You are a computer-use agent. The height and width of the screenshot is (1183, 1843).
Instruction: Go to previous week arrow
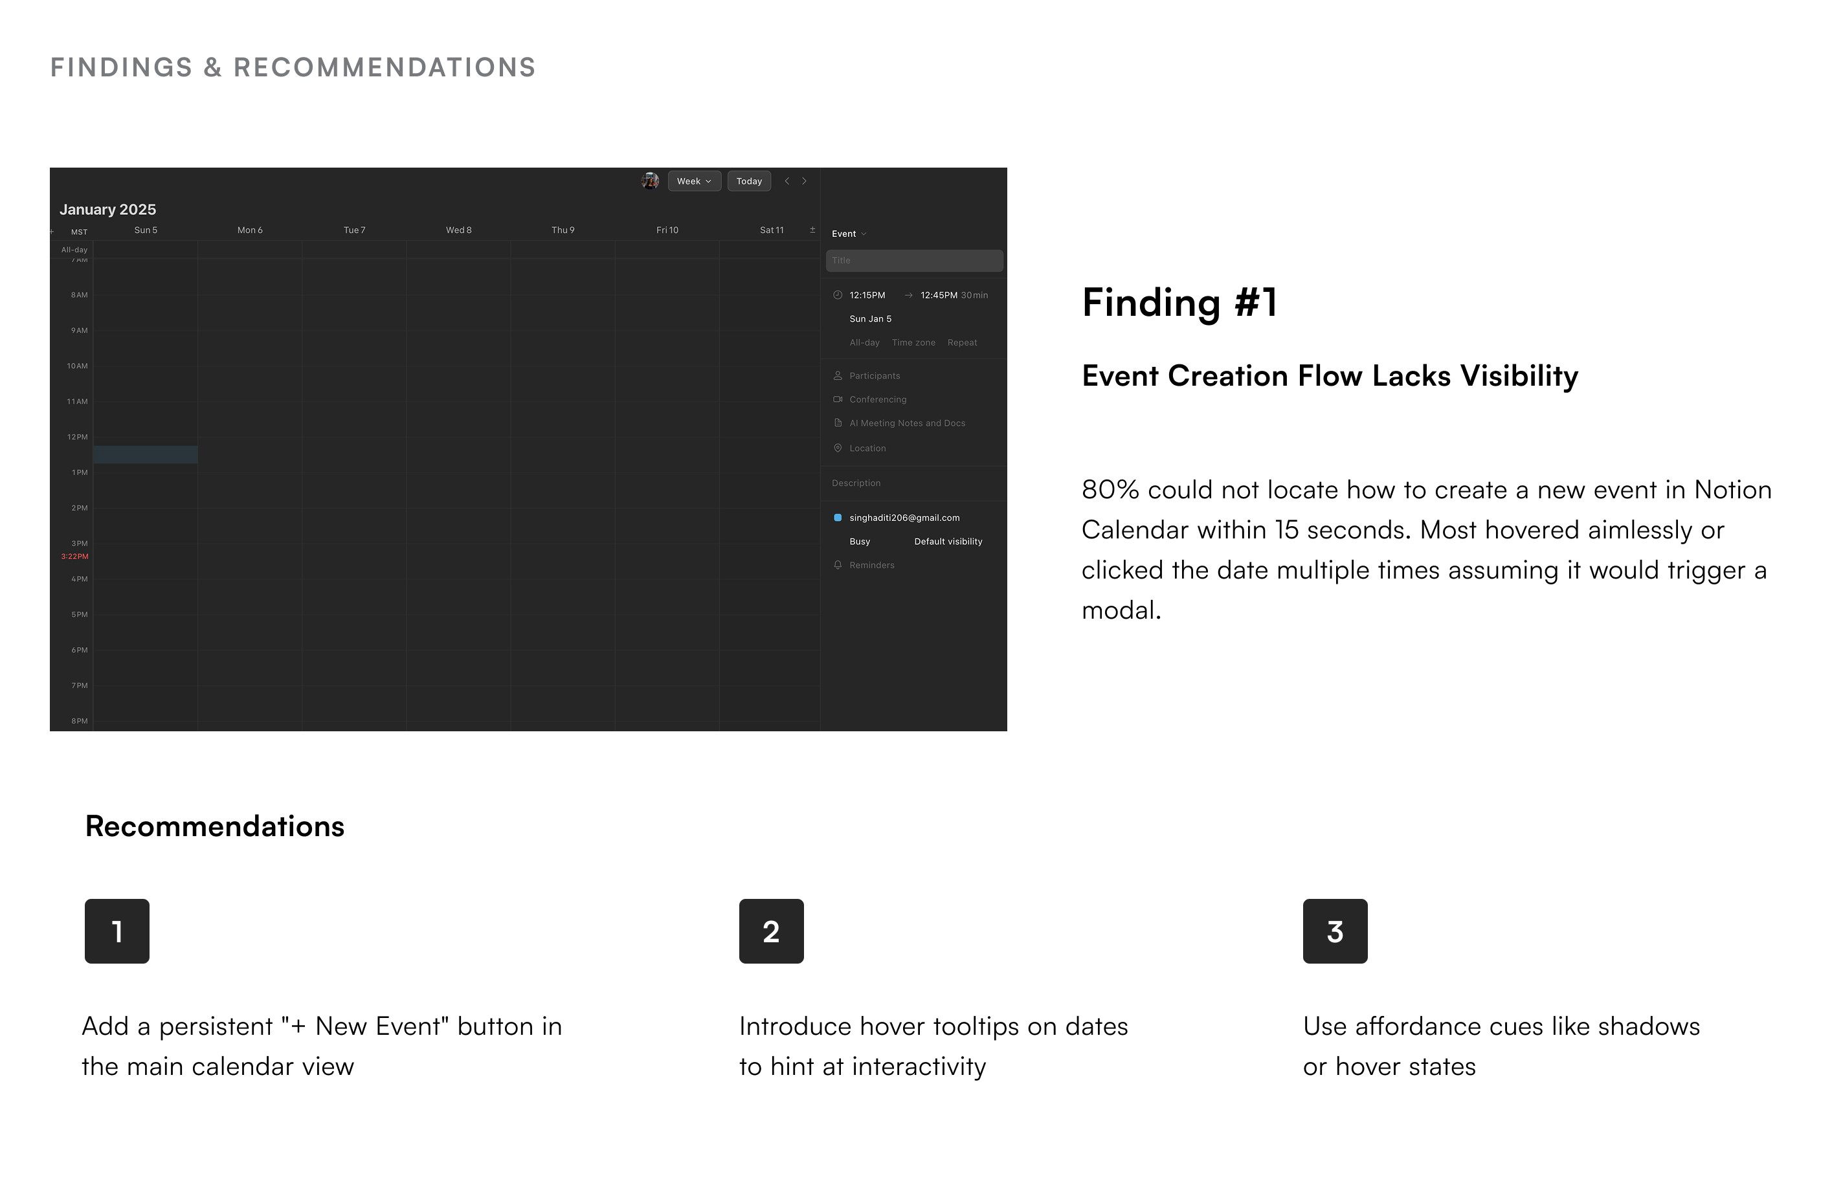click(787, 181)
